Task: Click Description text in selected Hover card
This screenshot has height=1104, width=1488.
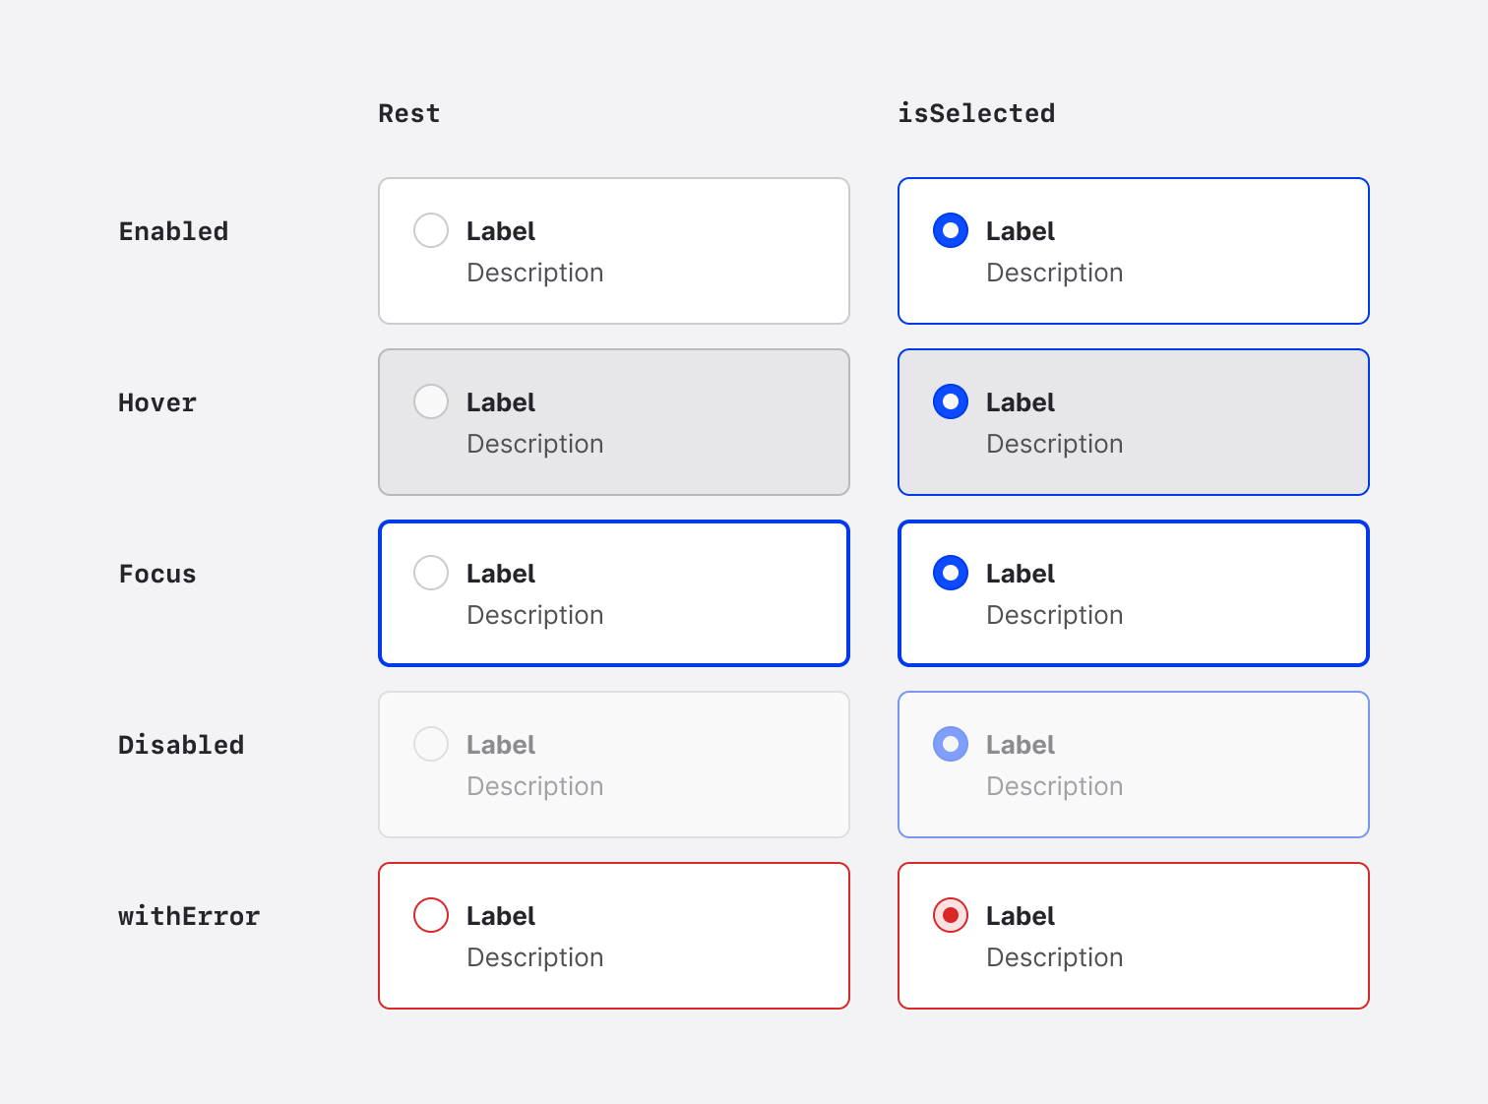Action: click(x=1054, y=444)
